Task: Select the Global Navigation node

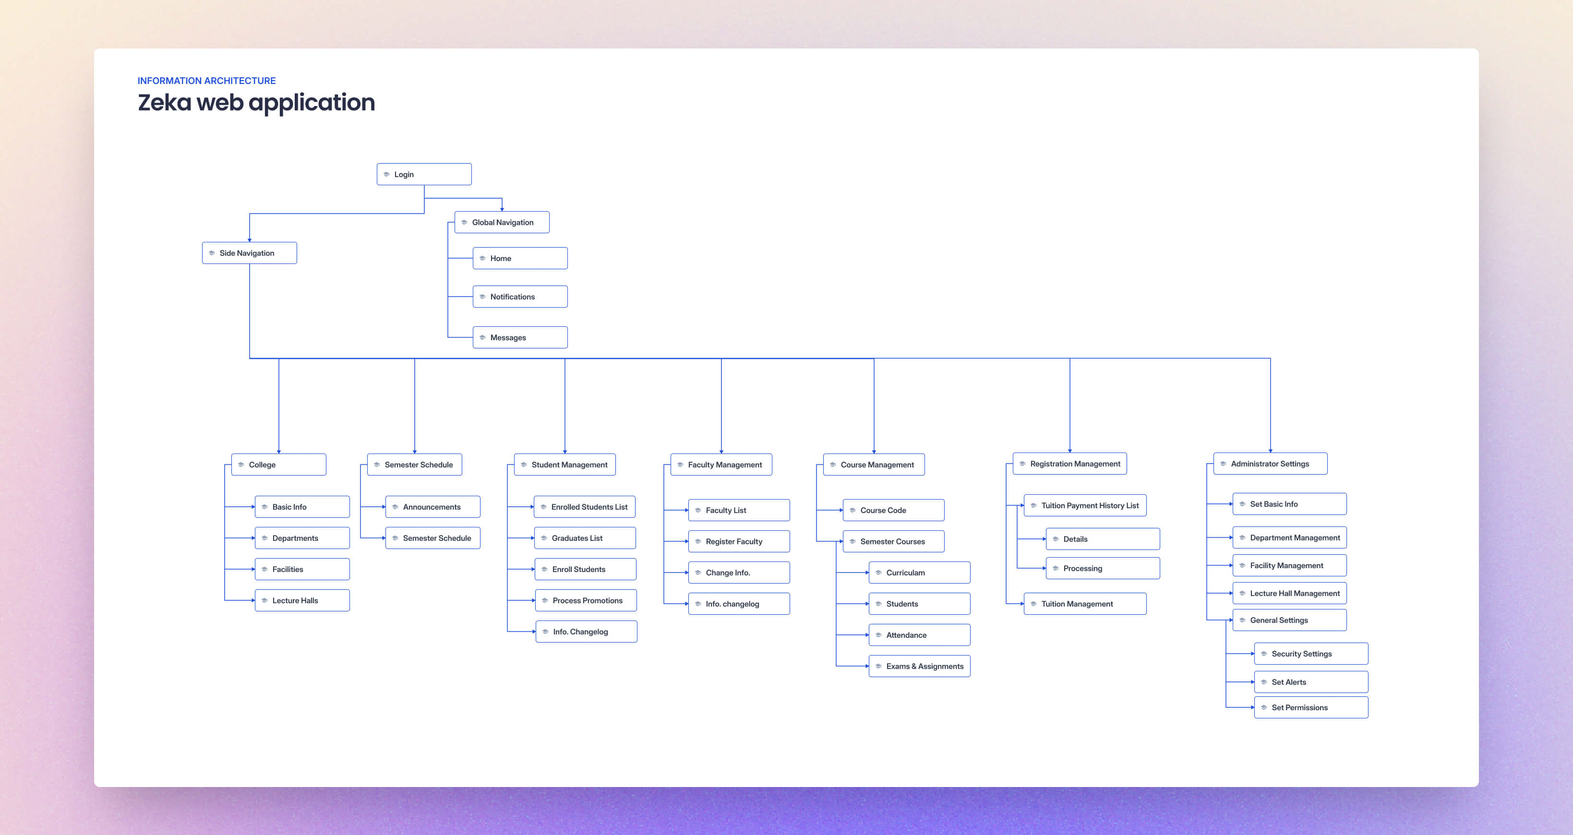Action: 501,222
